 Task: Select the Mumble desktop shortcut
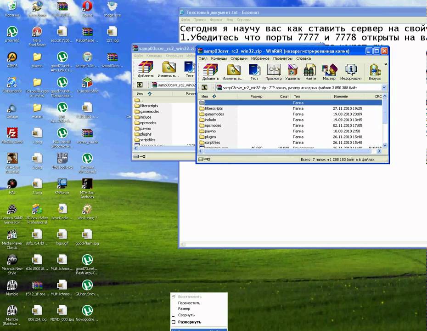pos(12,288)
